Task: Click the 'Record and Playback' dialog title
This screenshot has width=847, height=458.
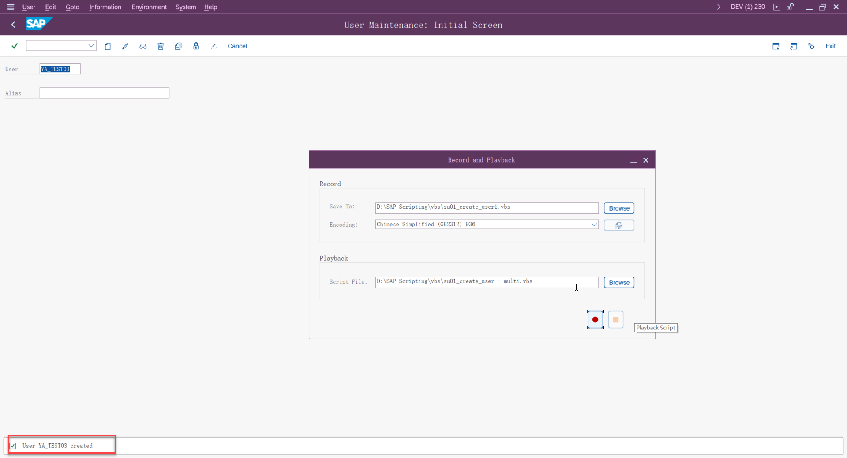Action: coord(481,160)
